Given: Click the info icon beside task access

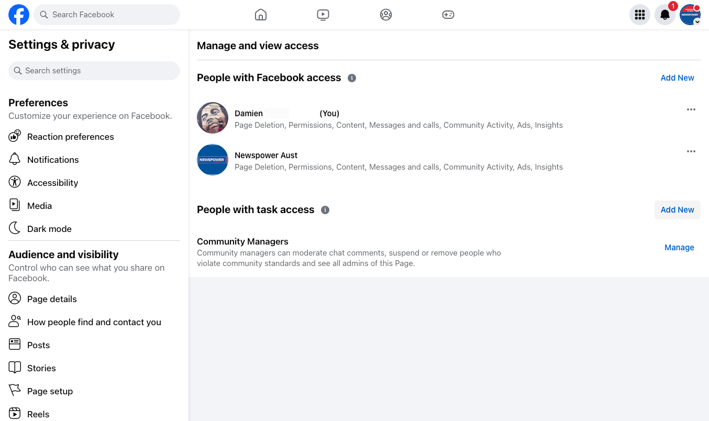Looking at the screenshot, I should (325, 210).
